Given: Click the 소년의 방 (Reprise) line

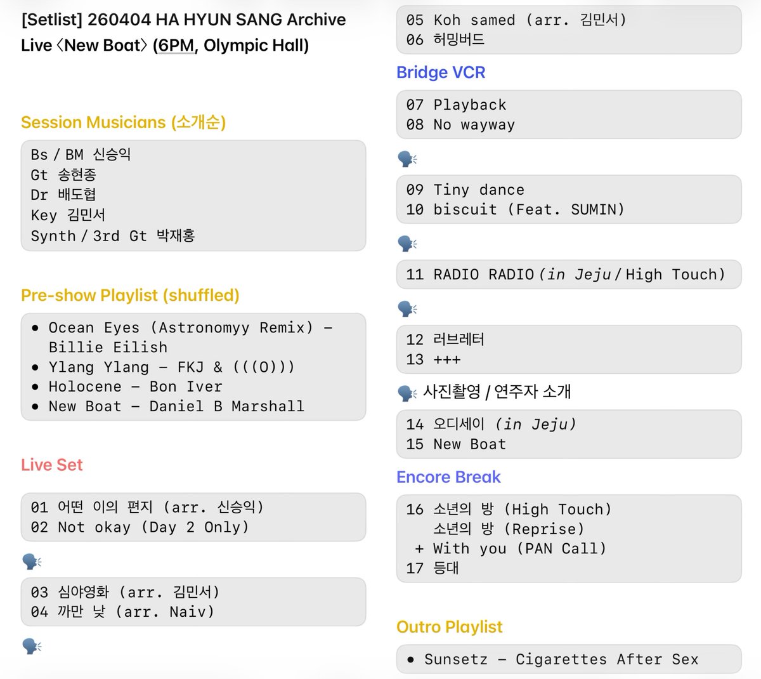Looking at the screenshot, I should pyautogui.click(x=509, y=529).
